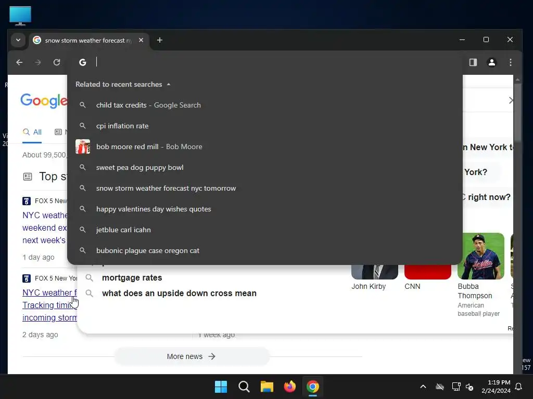Choose suggestion snow storm weather forecast nyc tomorrow
533x399 pixels.
(265, 188)
